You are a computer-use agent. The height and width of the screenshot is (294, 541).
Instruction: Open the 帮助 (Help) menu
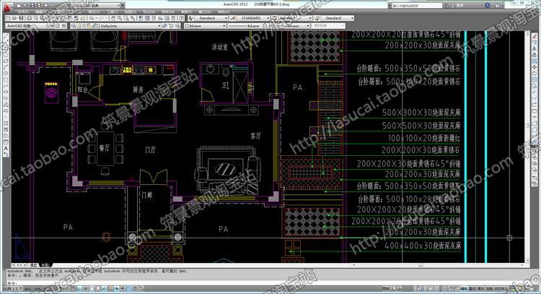223,12
